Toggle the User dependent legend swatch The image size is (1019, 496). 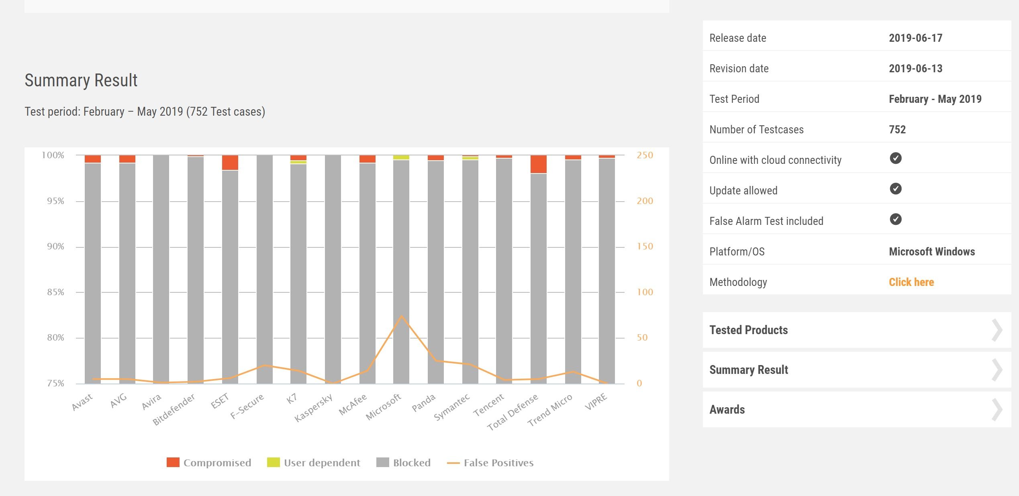[x=273, y=462]
